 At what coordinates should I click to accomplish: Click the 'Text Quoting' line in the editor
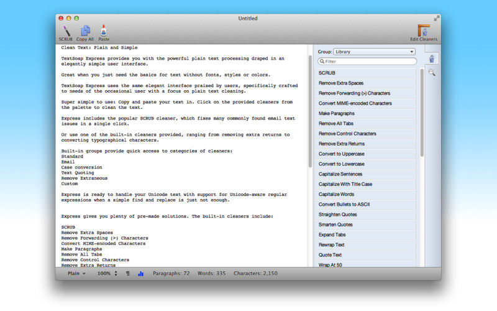[78, 173]
